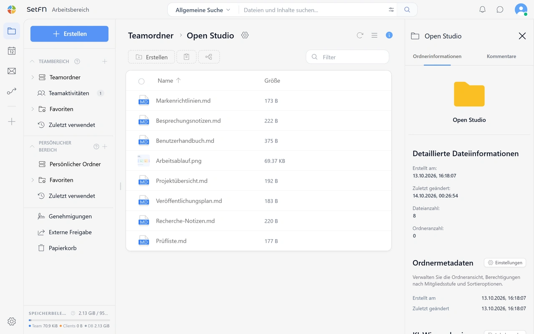Select all files checkbox in header

coord(141,81)
